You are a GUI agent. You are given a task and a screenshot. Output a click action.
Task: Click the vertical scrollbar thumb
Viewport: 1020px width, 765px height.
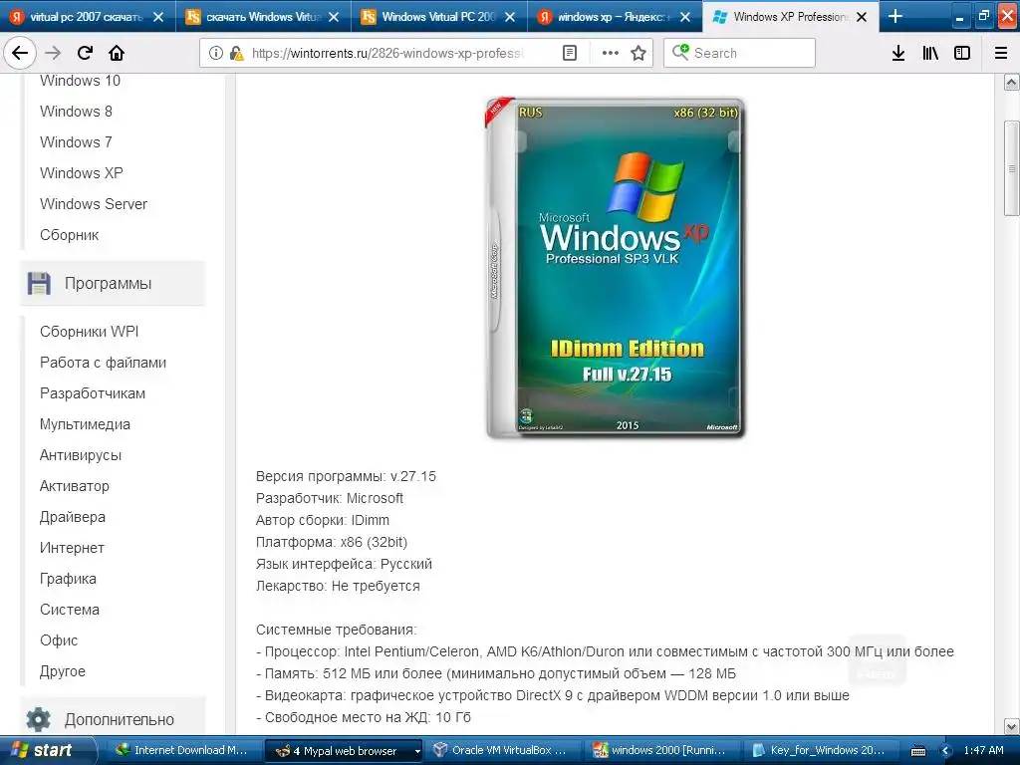1012,168
